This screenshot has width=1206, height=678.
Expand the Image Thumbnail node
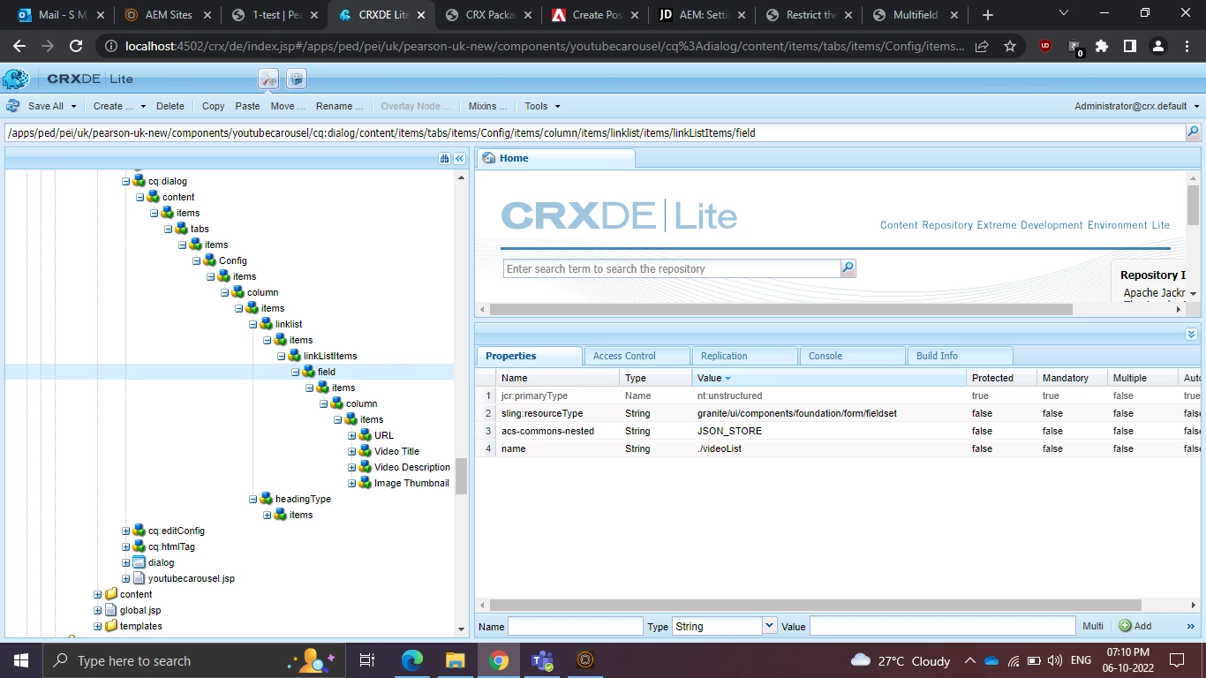pyautogui.click(x=351, y=483)
